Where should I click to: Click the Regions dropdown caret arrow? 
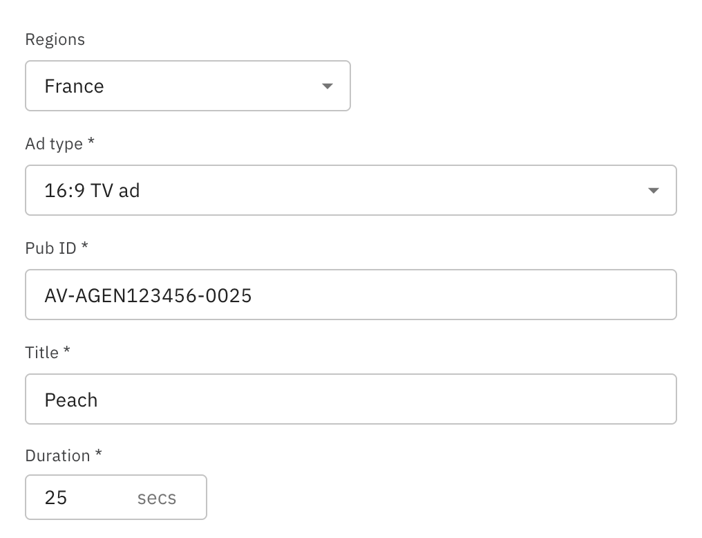tap(328, 86)
